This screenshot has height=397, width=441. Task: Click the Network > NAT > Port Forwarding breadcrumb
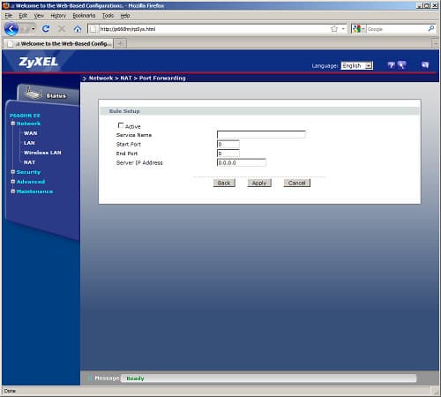coord(138,79)
